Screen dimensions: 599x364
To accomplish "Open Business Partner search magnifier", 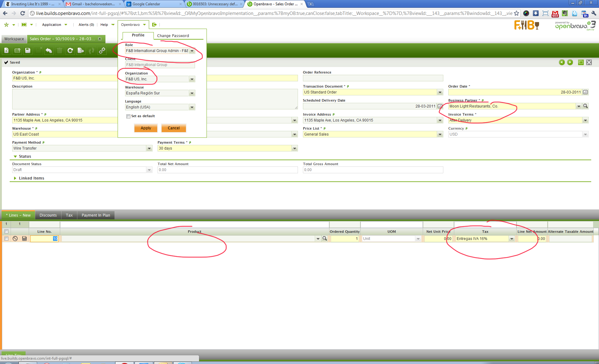I will click(x=586, y=106).
